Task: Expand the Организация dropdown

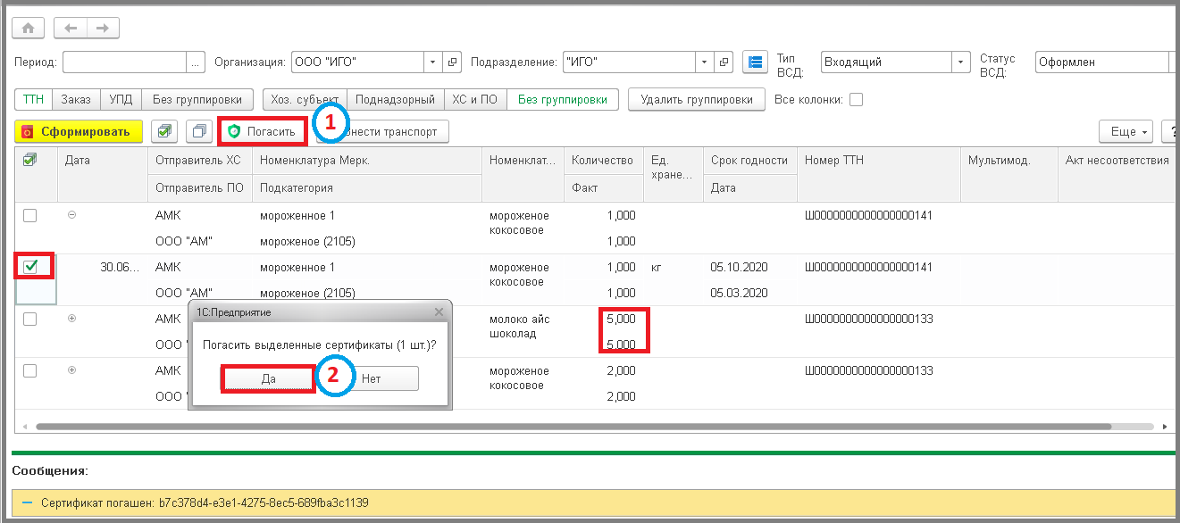Action: click(x=433, y=62)
